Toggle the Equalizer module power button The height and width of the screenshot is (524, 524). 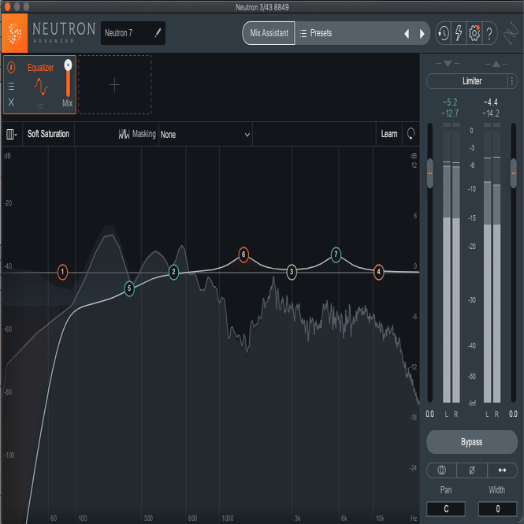pos(11,68)
